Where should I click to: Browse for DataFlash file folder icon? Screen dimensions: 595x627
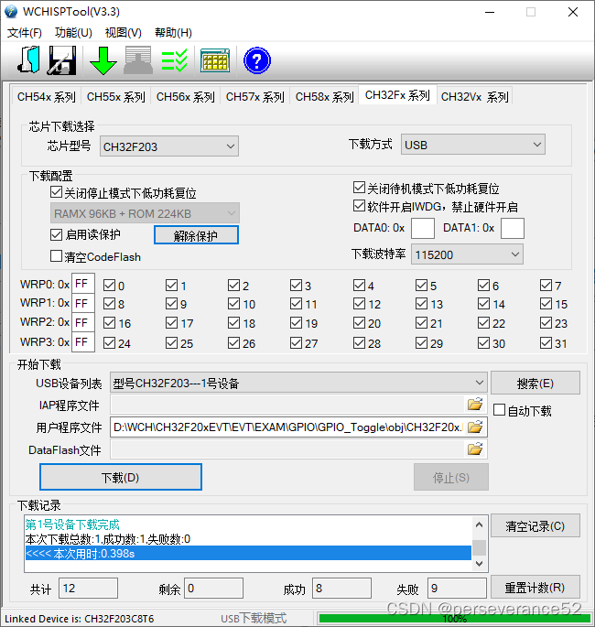click(475, 449)
